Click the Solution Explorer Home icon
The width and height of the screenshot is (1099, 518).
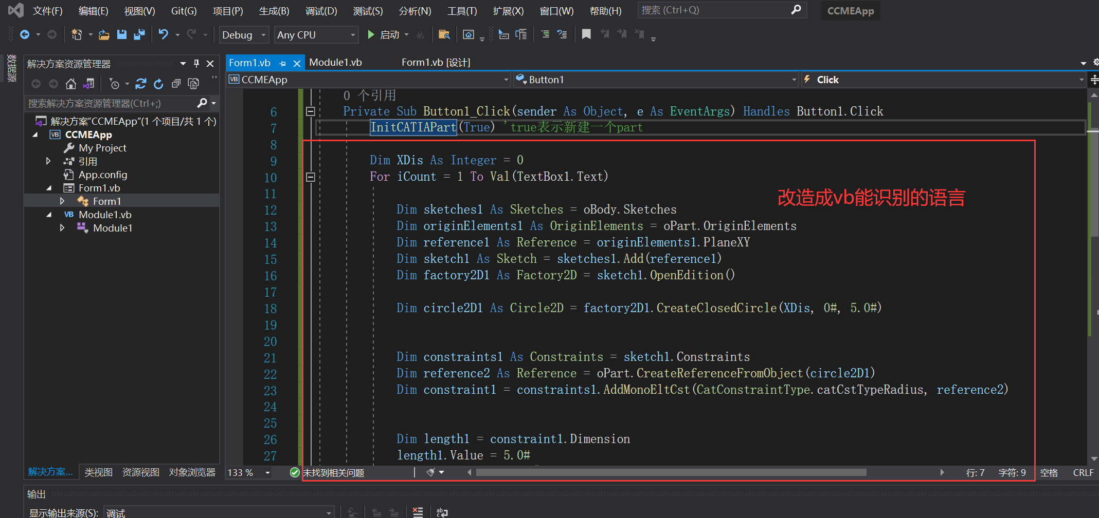71,84
